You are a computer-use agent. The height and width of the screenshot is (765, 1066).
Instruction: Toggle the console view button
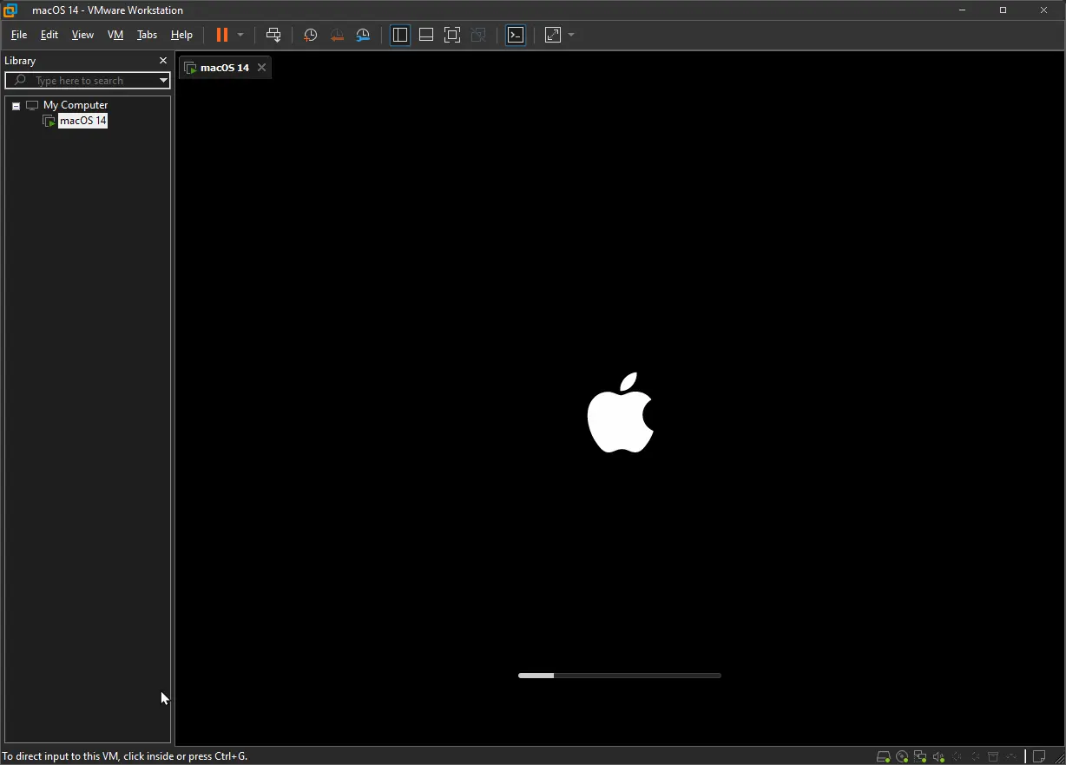click(x=516, y=35)
